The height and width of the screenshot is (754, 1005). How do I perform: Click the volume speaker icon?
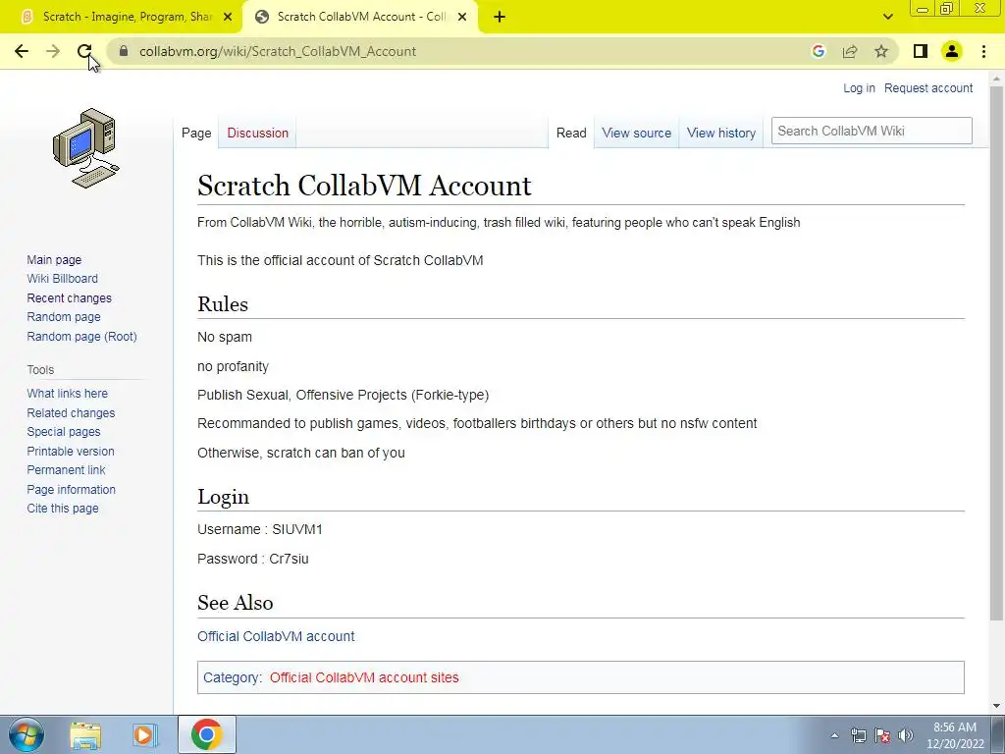pyautogui.click(x=905, y=735)
